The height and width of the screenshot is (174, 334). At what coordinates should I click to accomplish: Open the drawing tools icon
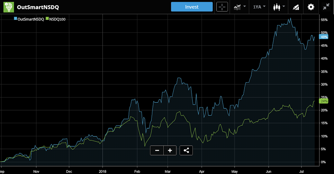(x=296, y=7)
